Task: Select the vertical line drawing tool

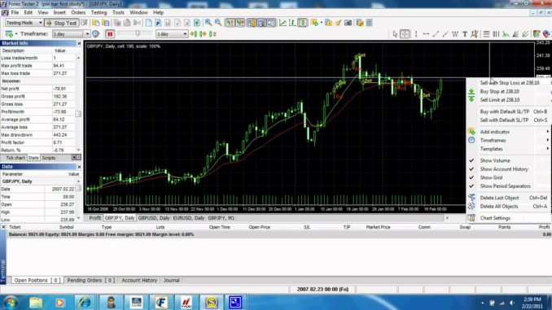Action: 416,34
